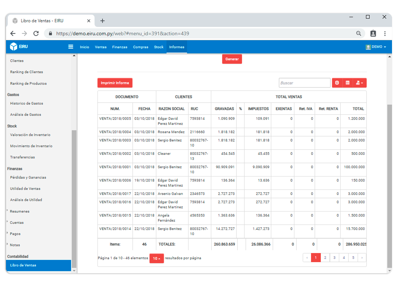The height and width of the screenshot is (291, 398).
Task: Click the FECHA column header
Action: [144, 109]
